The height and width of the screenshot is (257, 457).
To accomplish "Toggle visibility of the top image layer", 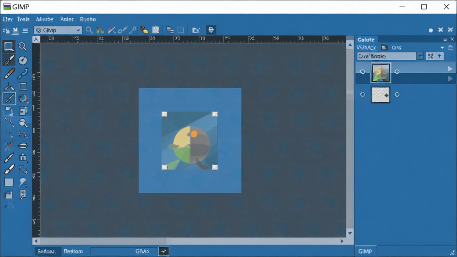I will point(362,72).
